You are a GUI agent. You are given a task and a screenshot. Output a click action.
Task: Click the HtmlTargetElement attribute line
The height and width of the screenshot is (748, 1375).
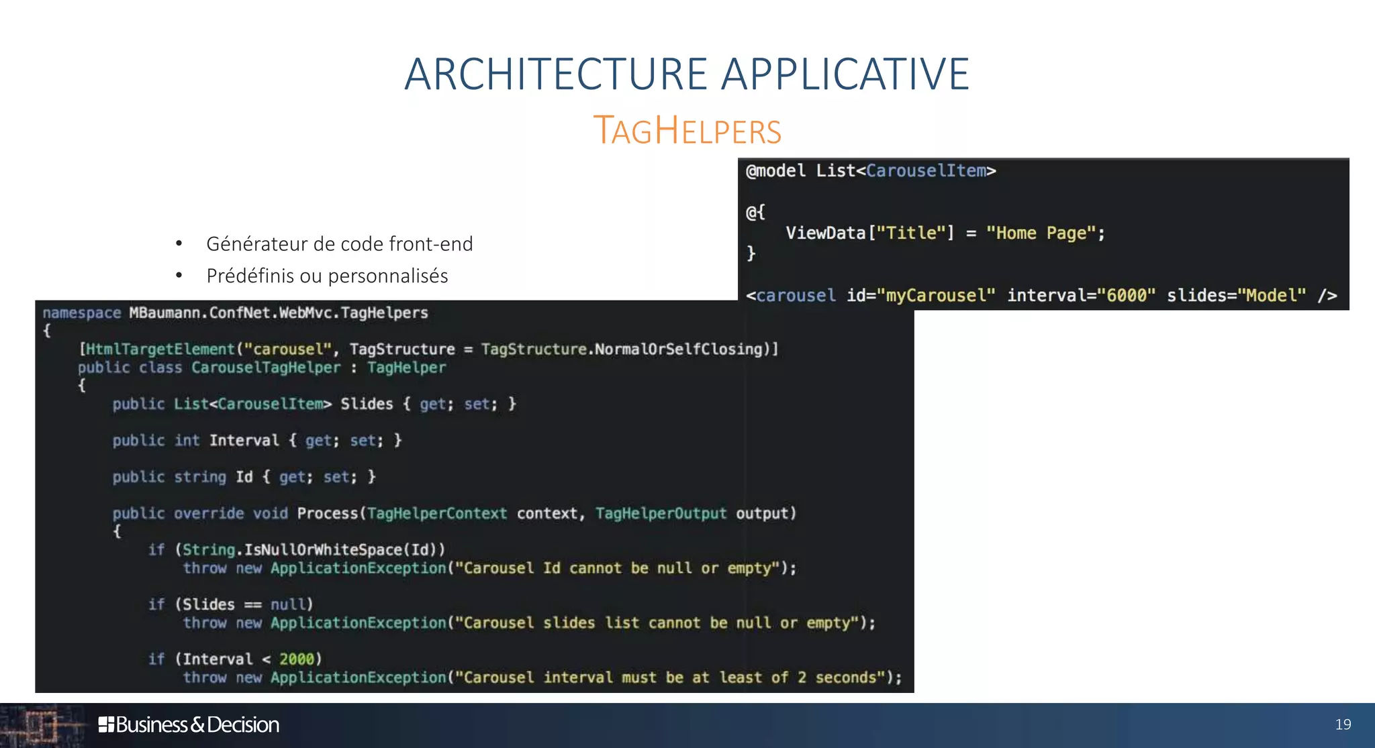[x=428, y=349]
